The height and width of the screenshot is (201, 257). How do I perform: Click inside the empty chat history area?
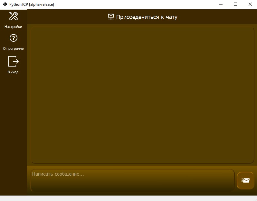click(x=142, y=95)
